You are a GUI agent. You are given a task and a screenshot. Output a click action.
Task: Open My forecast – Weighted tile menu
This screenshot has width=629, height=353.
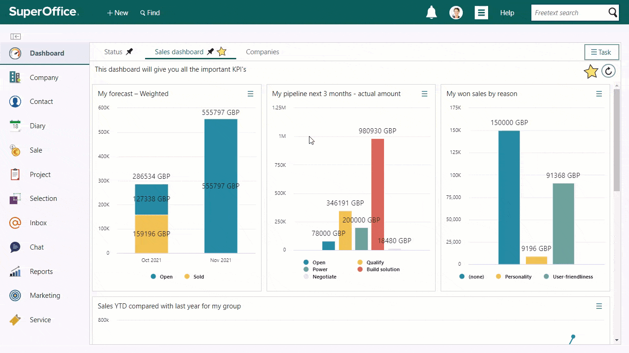pos(250,94)
